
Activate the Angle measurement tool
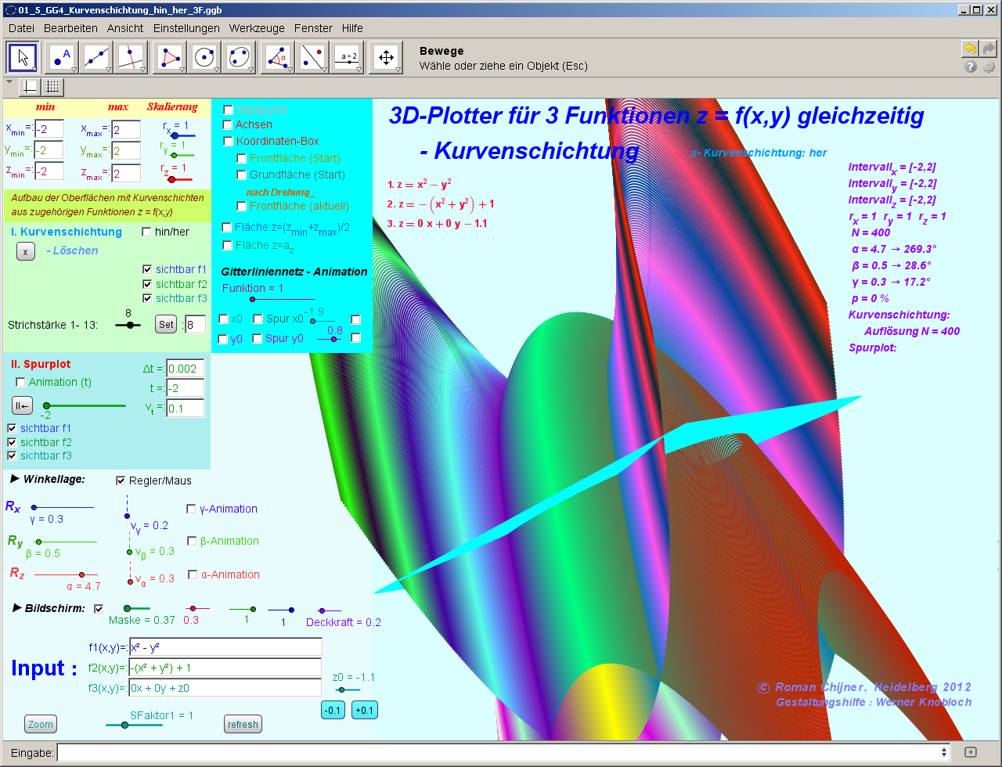(x=277, y=58)
